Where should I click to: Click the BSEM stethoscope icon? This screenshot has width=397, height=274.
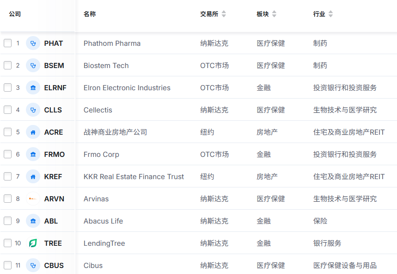click(33, 65)
